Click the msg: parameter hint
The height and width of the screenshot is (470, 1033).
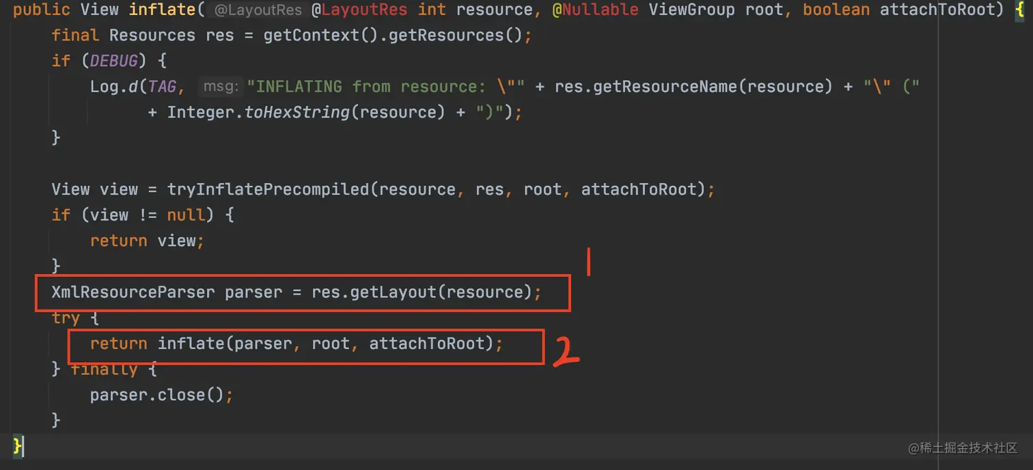point(220,87)
